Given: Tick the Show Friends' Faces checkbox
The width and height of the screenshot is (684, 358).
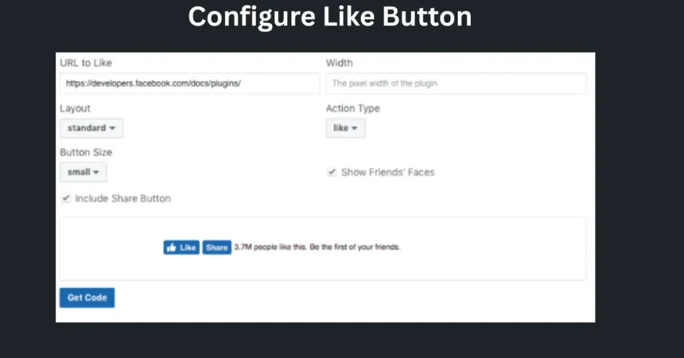Looking at the screenshot, I should pos(332,172).
